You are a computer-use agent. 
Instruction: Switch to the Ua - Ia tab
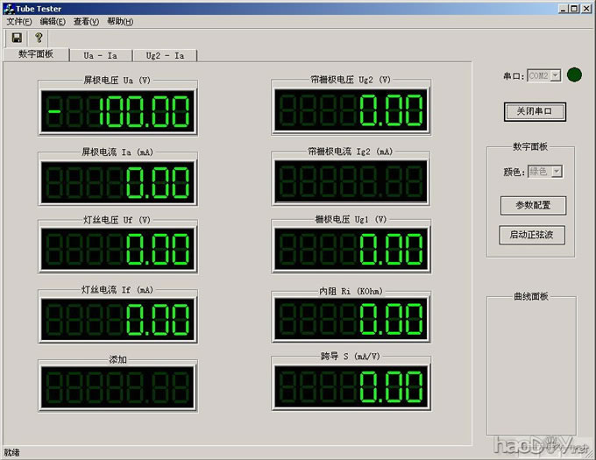101,55
